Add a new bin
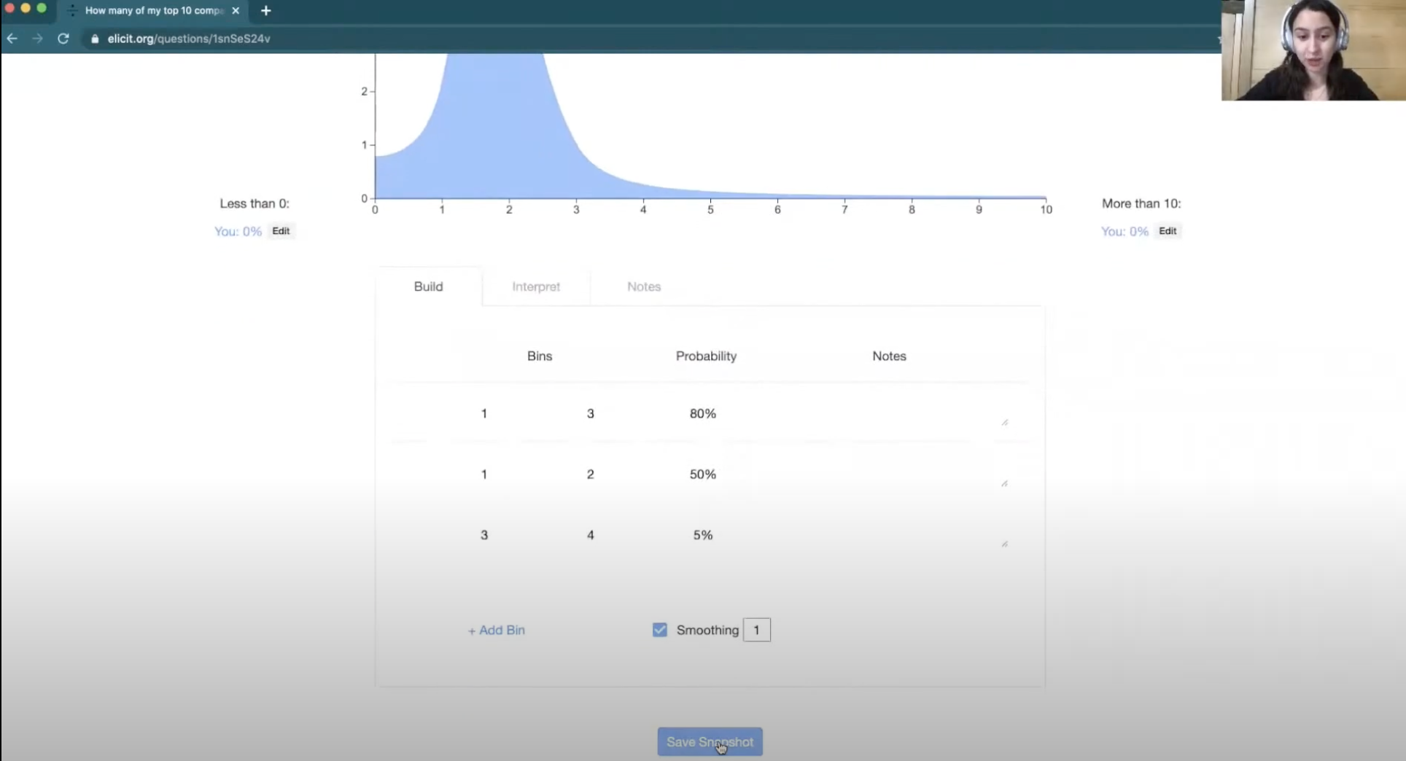 tap(496, 630)
